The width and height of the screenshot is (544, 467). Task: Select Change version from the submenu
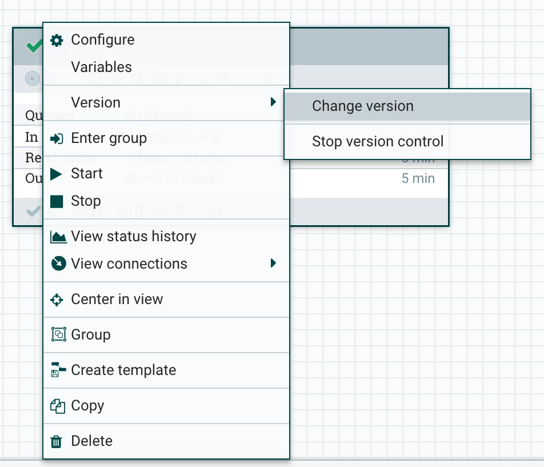407,106
